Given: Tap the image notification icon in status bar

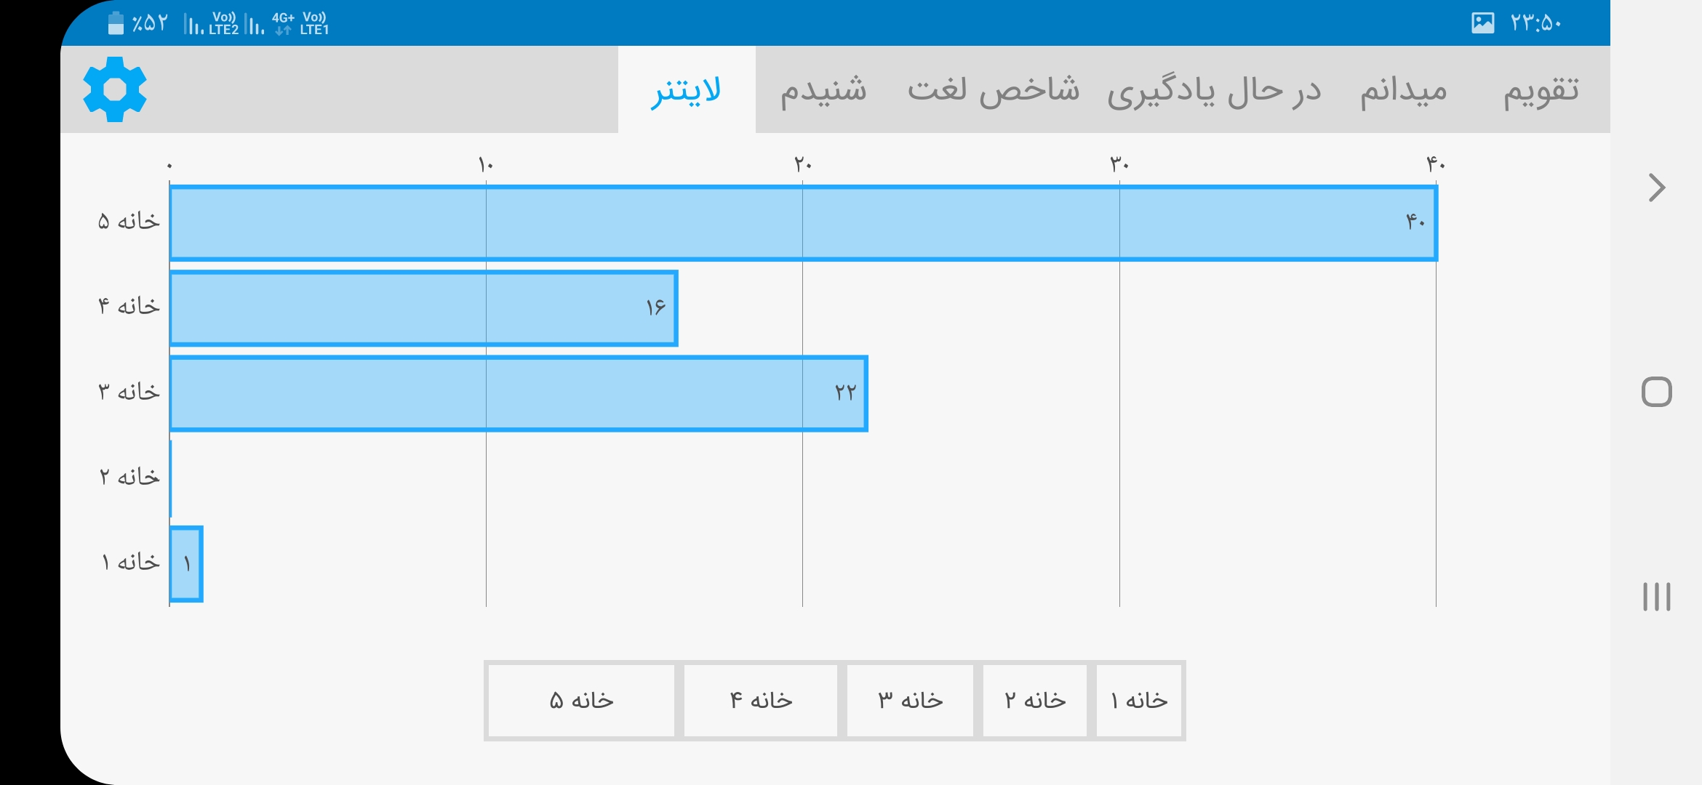Looking at the screenshot, I should (1482, 23).
